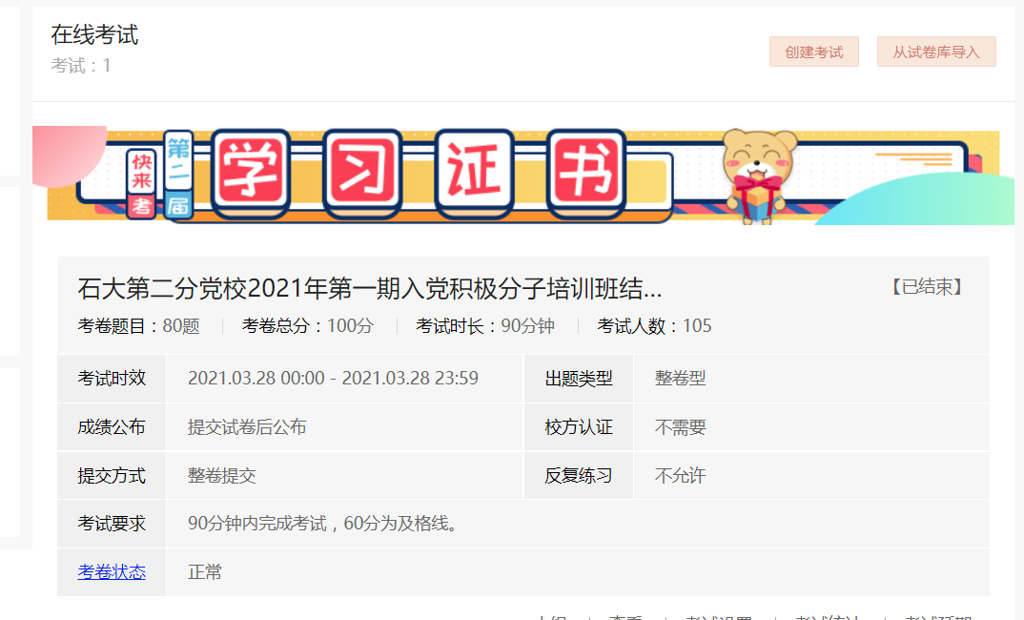Image resolution: width=1024 pixels, height=620 pixels.
Task: Click the 【已结束】 status label
Action: pyautogui.click(x=927, y=287)
